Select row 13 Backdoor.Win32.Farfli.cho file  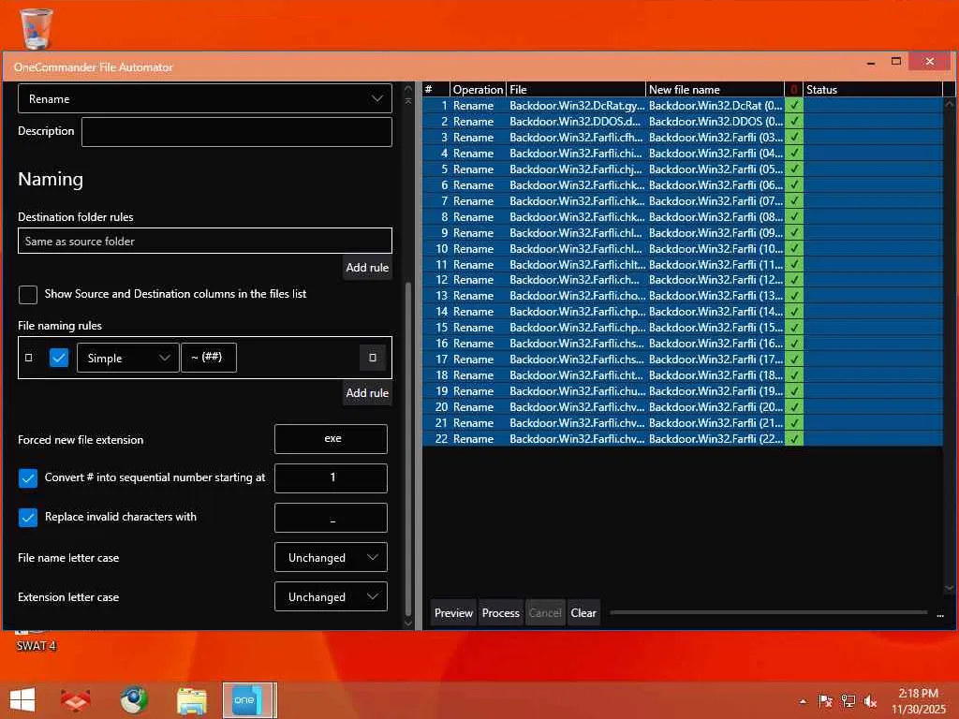point(577,295)
